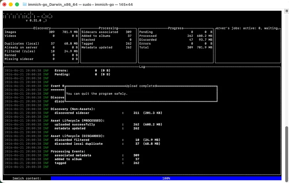289x183 pixels.
Task: Click the 'Images' row in Discovery
Action: coord(41,32)
